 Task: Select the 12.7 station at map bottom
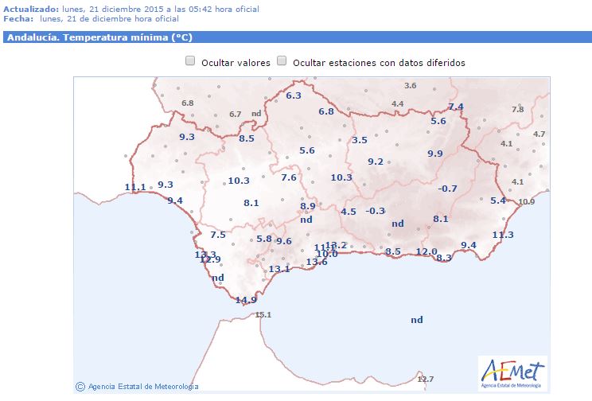[x=426, y=379]
